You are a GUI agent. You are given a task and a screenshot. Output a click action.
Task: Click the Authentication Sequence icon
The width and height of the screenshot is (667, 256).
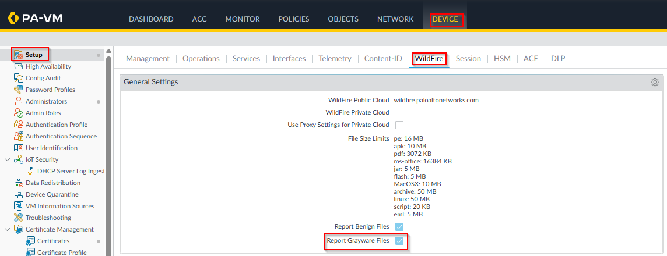tap(18, 136)
